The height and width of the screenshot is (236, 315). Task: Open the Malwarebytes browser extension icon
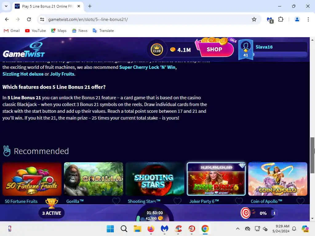(270, 20)
